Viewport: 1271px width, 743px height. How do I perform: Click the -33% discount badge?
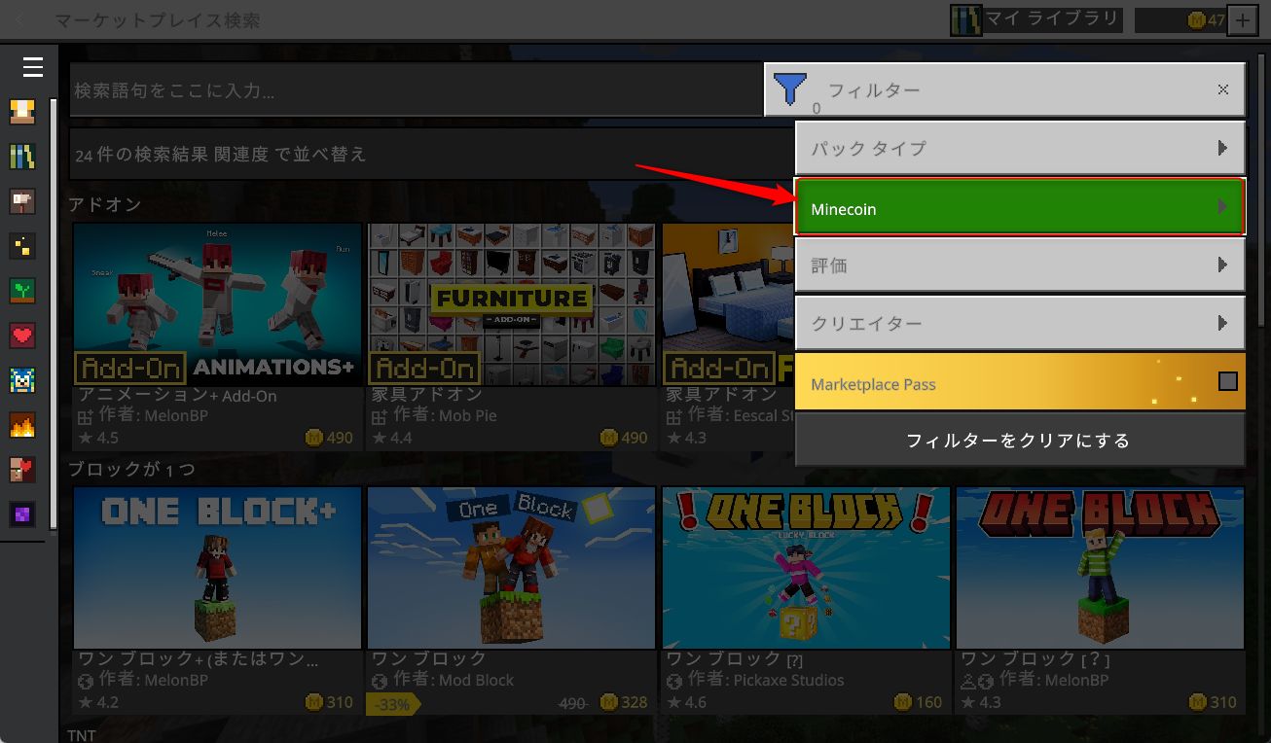392,704
